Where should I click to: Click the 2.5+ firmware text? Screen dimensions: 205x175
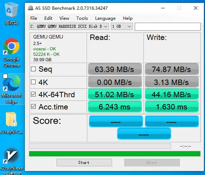click(x=37, y=44)
